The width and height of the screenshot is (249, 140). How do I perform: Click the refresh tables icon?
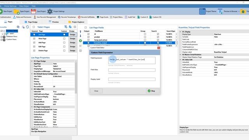tap(28, 27)
